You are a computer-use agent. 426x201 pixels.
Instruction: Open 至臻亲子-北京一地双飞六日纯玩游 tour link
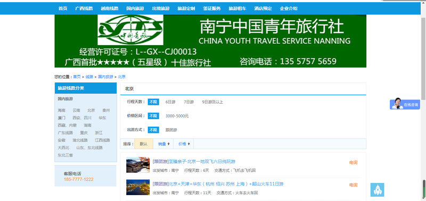pyautogui.click(x=202, y=162)
